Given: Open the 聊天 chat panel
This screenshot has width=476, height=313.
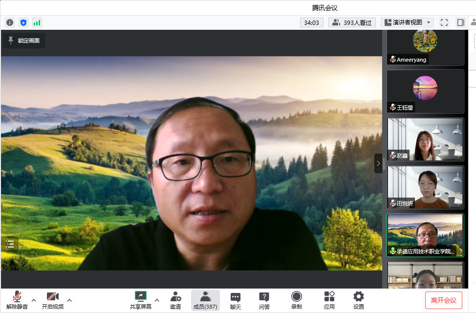Looking at the screenshot, I should [x=236, y=300].
